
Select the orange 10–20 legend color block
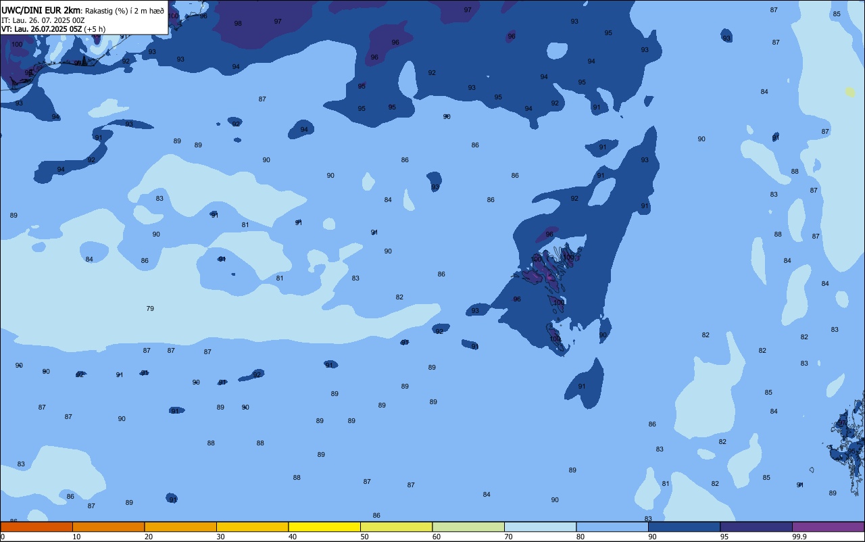108,526
